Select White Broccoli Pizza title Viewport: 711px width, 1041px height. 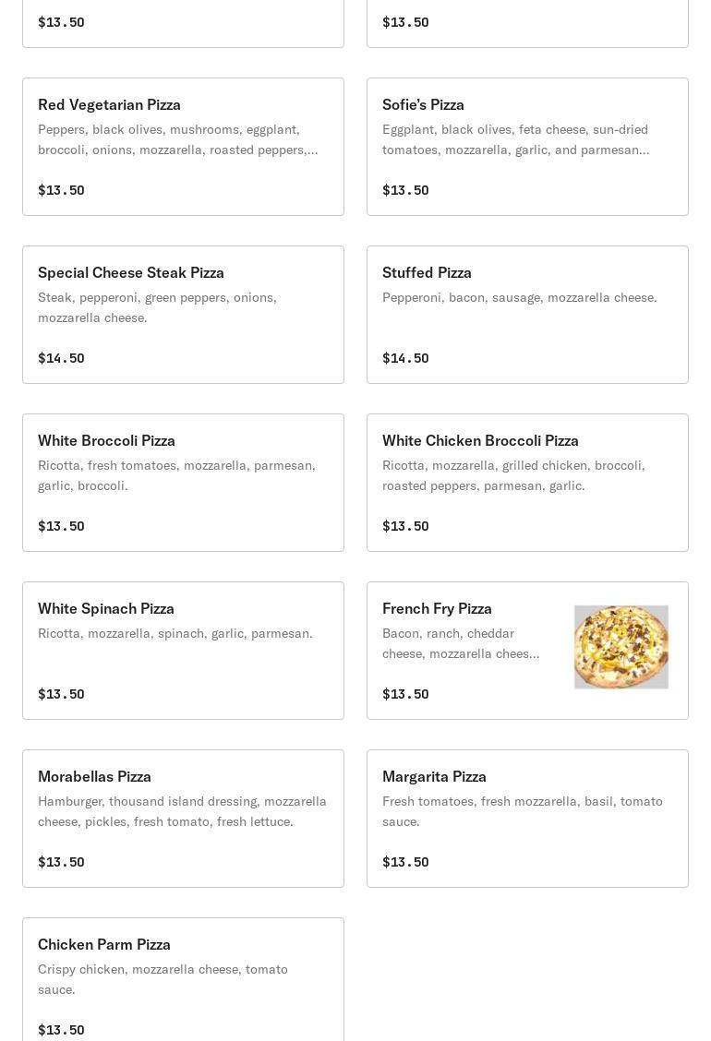(106, 440)
